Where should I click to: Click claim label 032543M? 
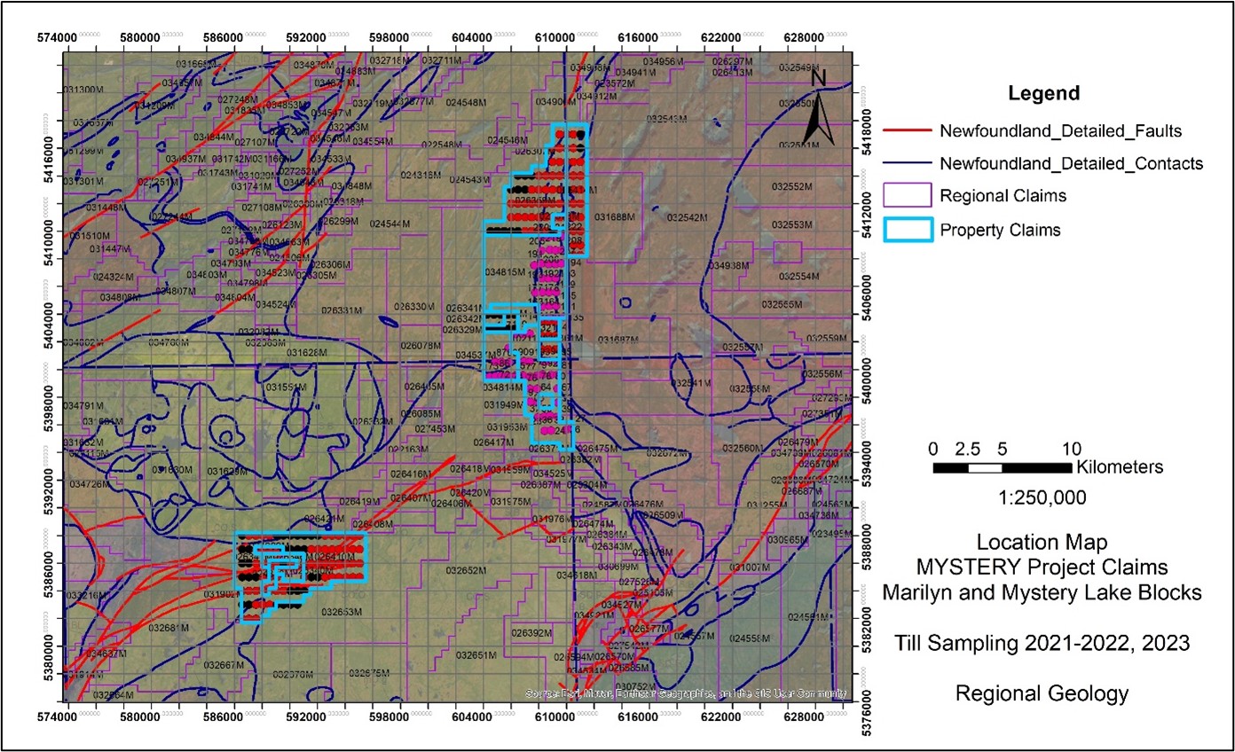pyautogui.click(x=667, y=119)
